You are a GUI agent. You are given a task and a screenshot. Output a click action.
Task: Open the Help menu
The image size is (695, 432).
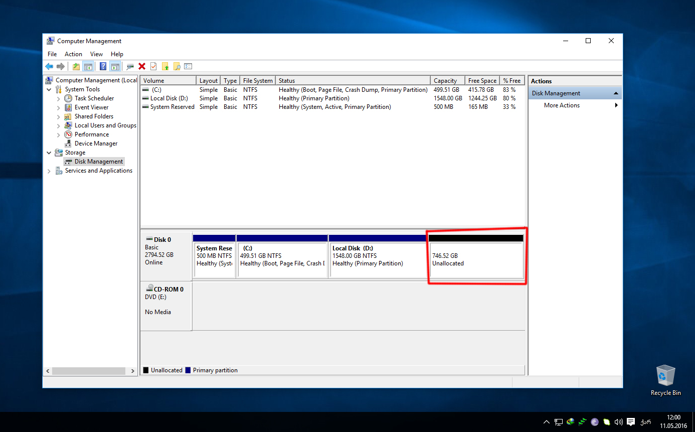pyautogui.click(x=117, y=54)
